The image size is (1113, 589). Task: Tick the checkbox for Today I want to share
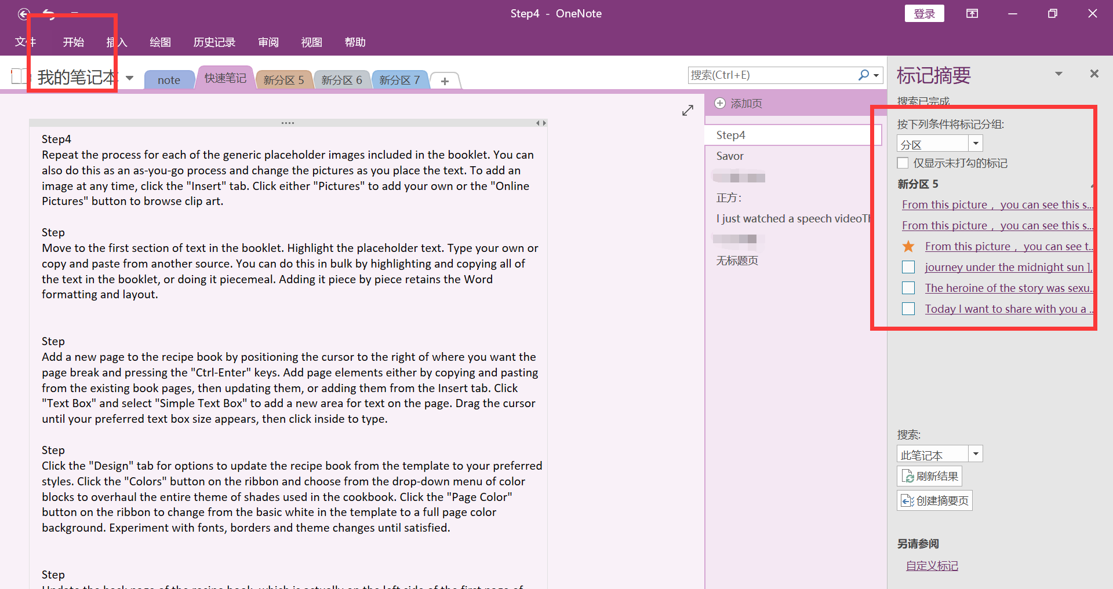[x=908, y=308]
